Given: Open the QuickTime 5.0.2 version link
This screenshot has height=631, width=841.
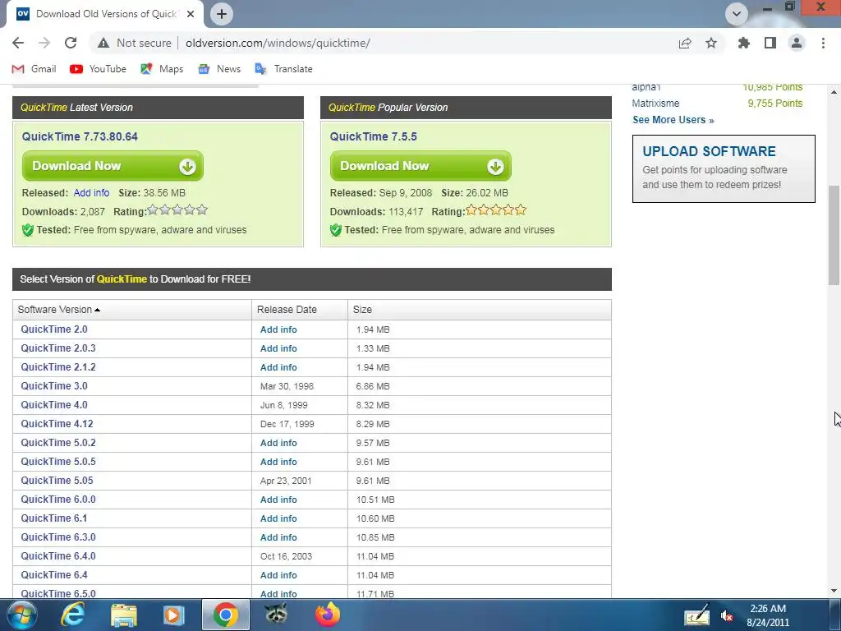Looking at the screenshot, I should coord(58,443).
